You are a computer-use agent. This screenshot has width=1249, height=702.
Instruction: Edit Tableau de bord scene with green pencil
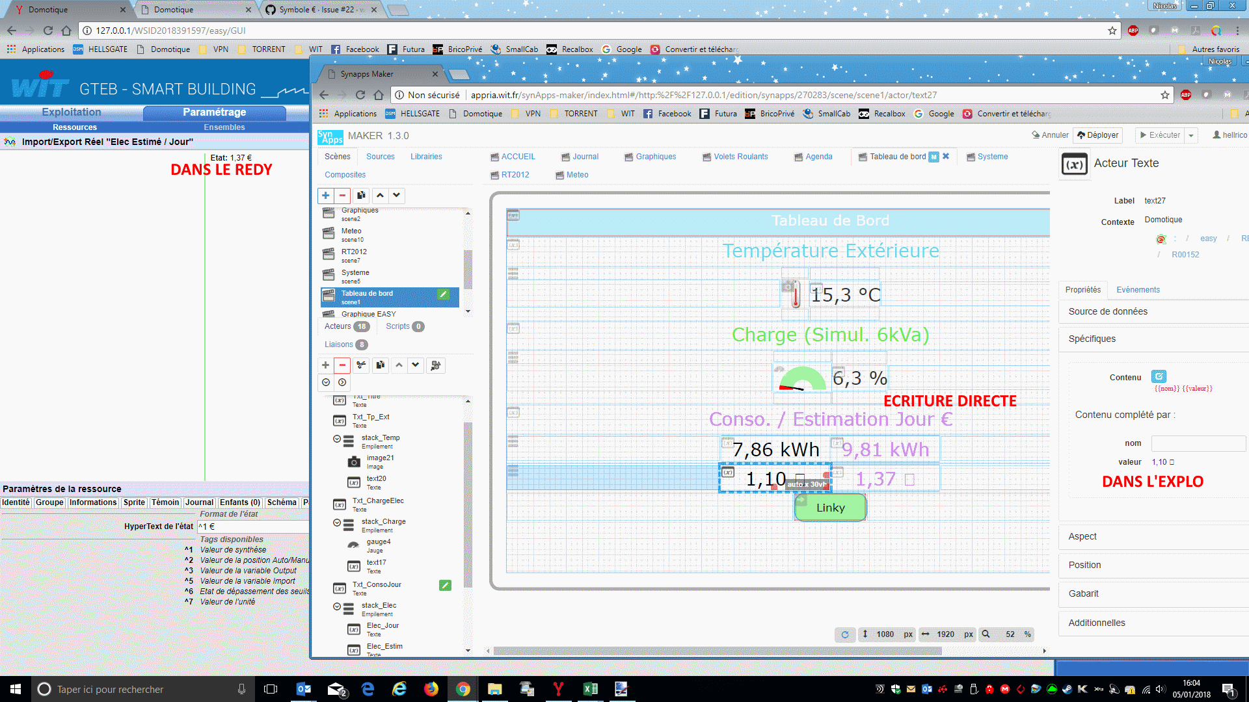[x=443, y=294]
